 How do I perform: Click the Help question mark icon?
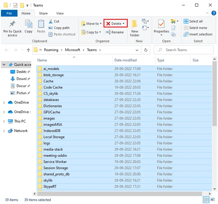(x=214, y=13)
